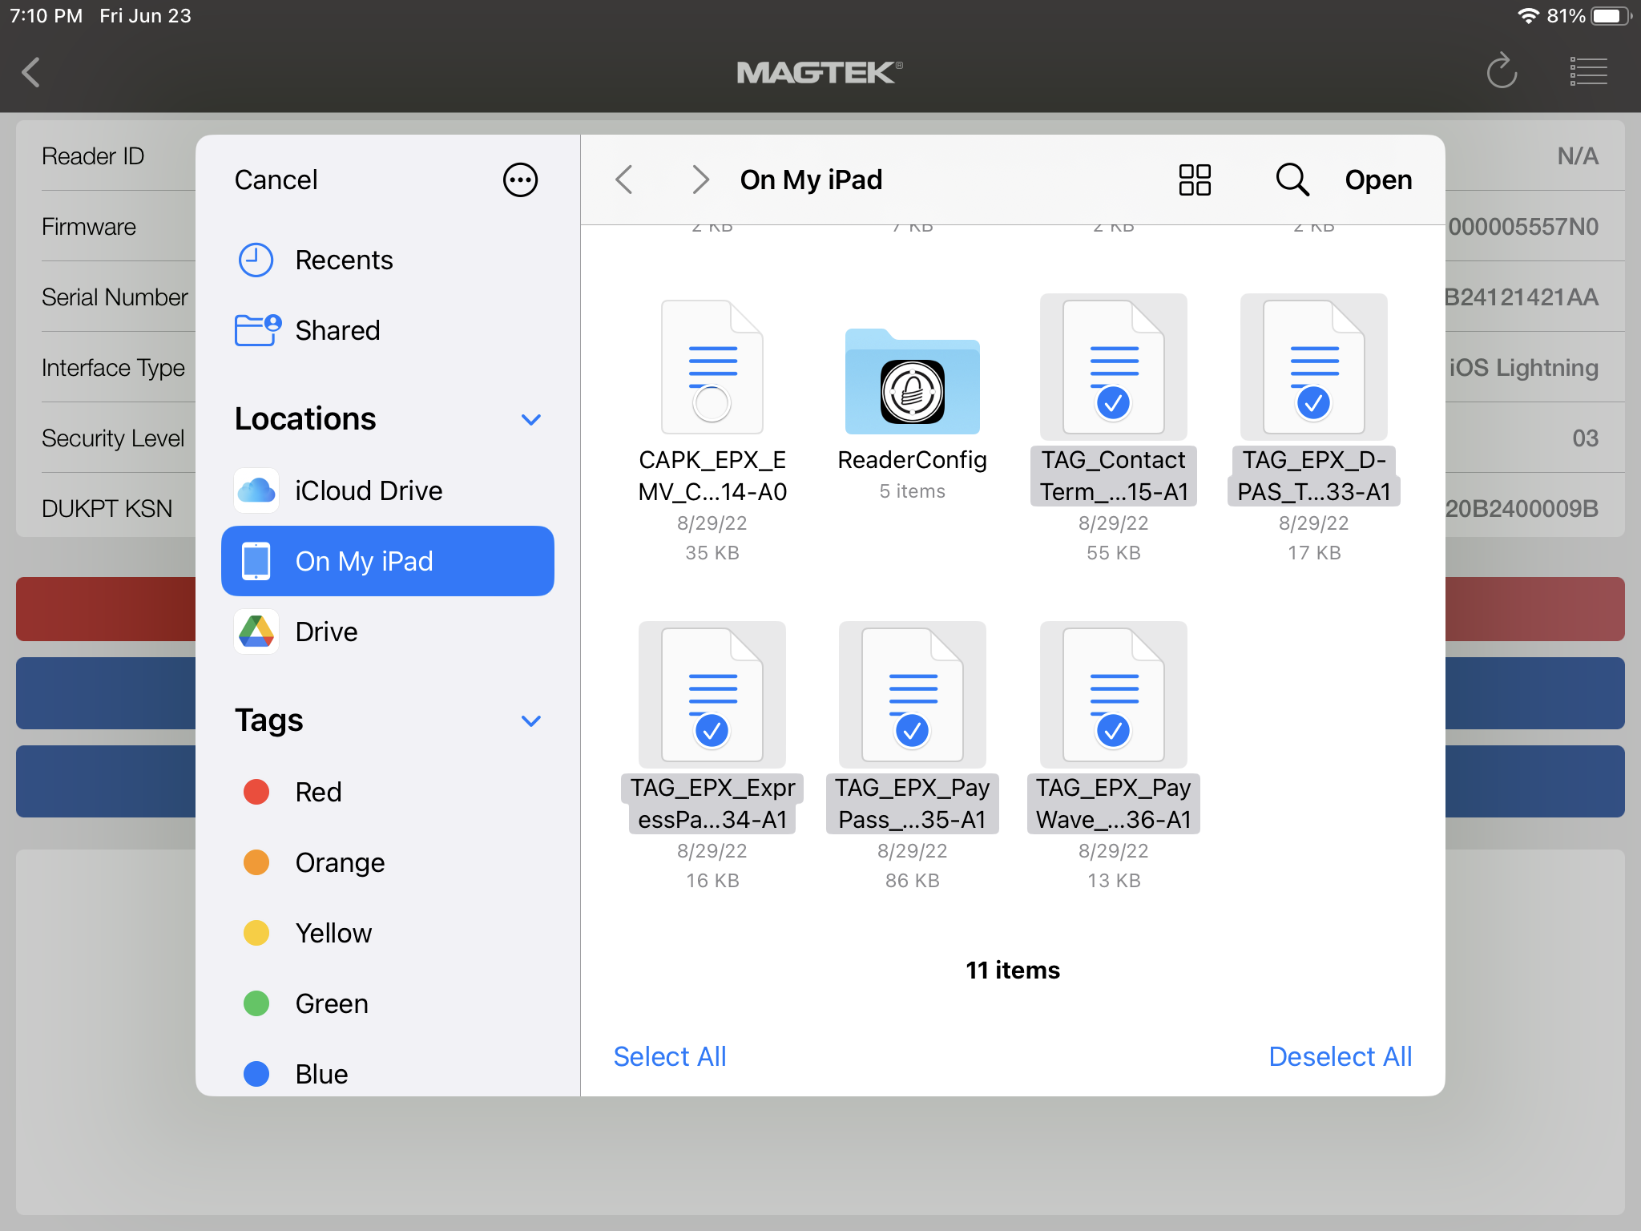1641x1231 pixels.
Task: Browse iCloud Drive location
Action: click(x=388, y=490)
